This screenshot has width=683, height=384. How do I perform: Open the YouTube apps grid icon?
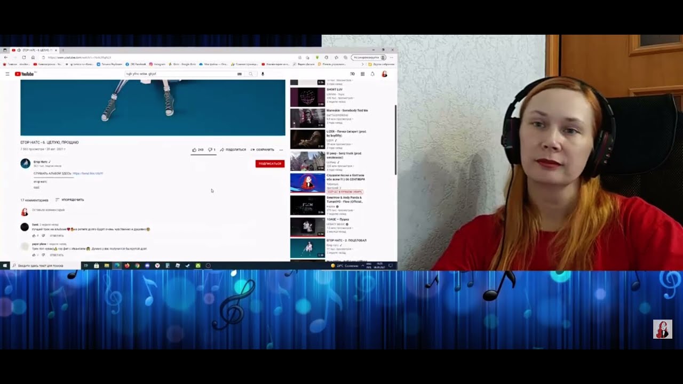point(362,74)
